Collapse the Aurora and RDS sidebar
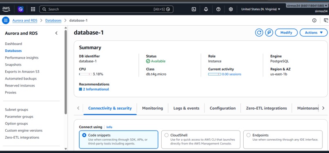The height and width of the screenshot is (153, 329). pyautogui.click(x=56, y=33)
